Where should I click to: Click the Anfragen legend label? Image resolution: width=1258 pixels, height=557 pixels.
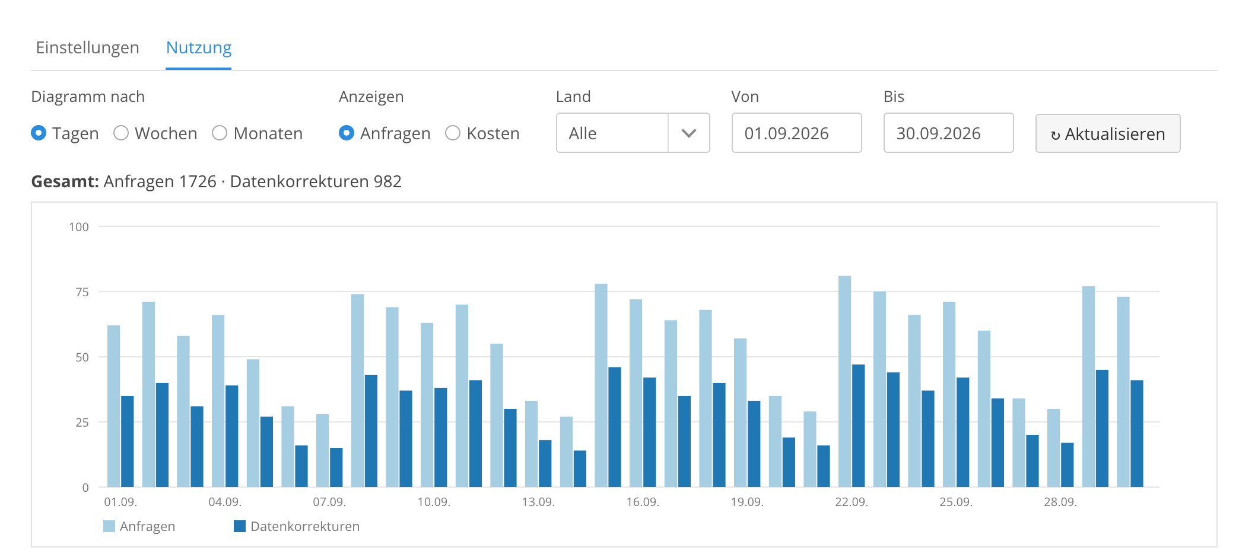pyautogui.click(x=147, y=526)
